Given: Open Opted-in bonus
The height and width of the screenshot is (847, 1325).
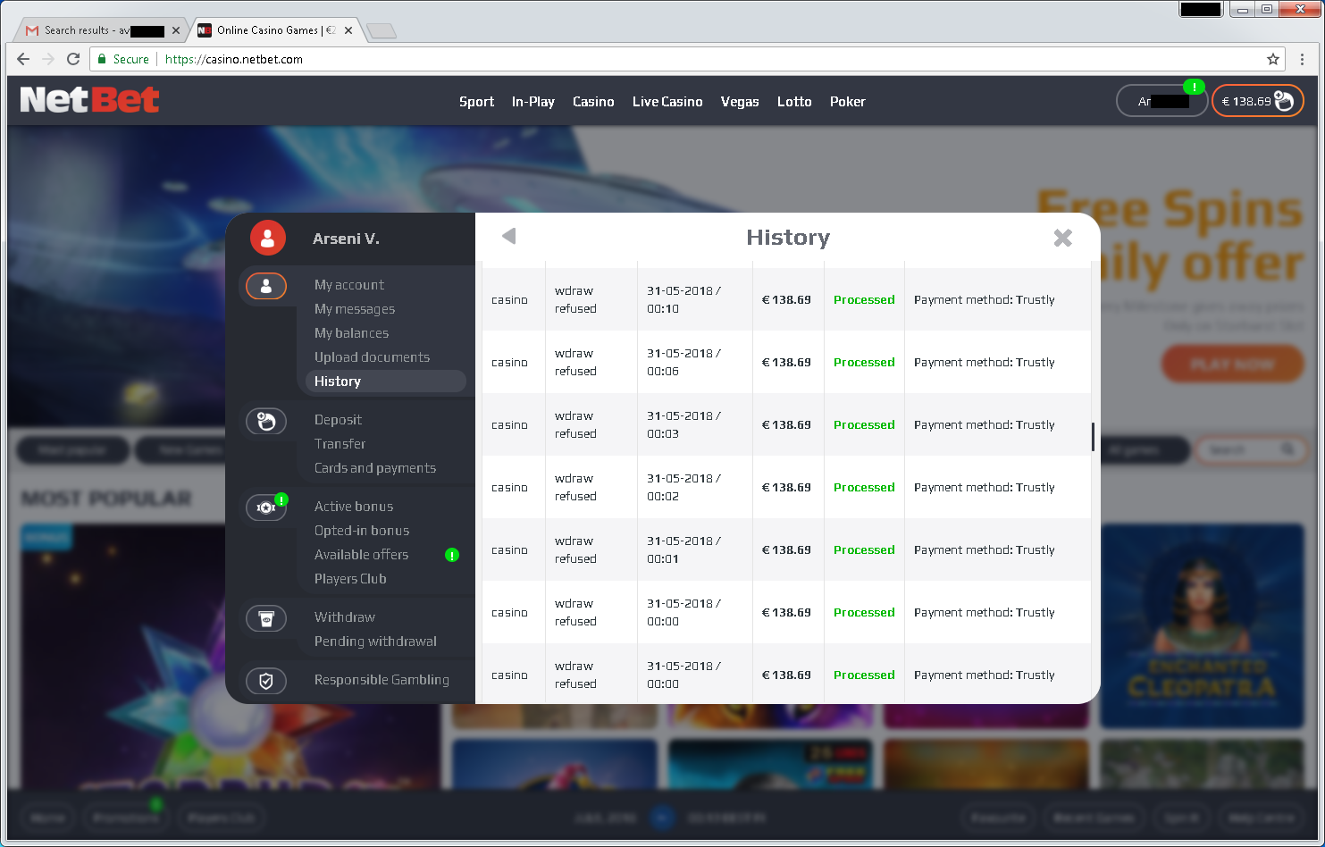Looking at the screenshot, I should 362,531.
